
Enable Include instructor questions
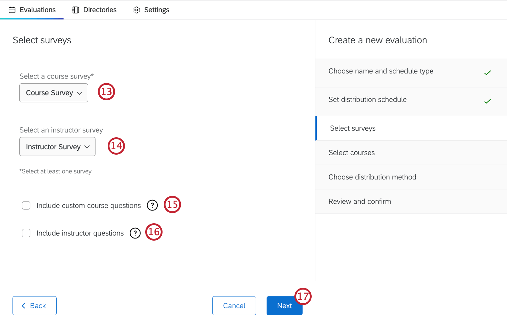pos(26,233)
